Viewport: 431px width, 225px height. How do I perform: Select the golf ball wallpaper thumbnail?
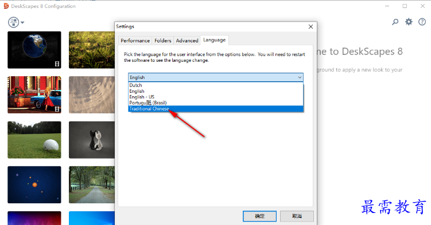click(x=34, y=140)
